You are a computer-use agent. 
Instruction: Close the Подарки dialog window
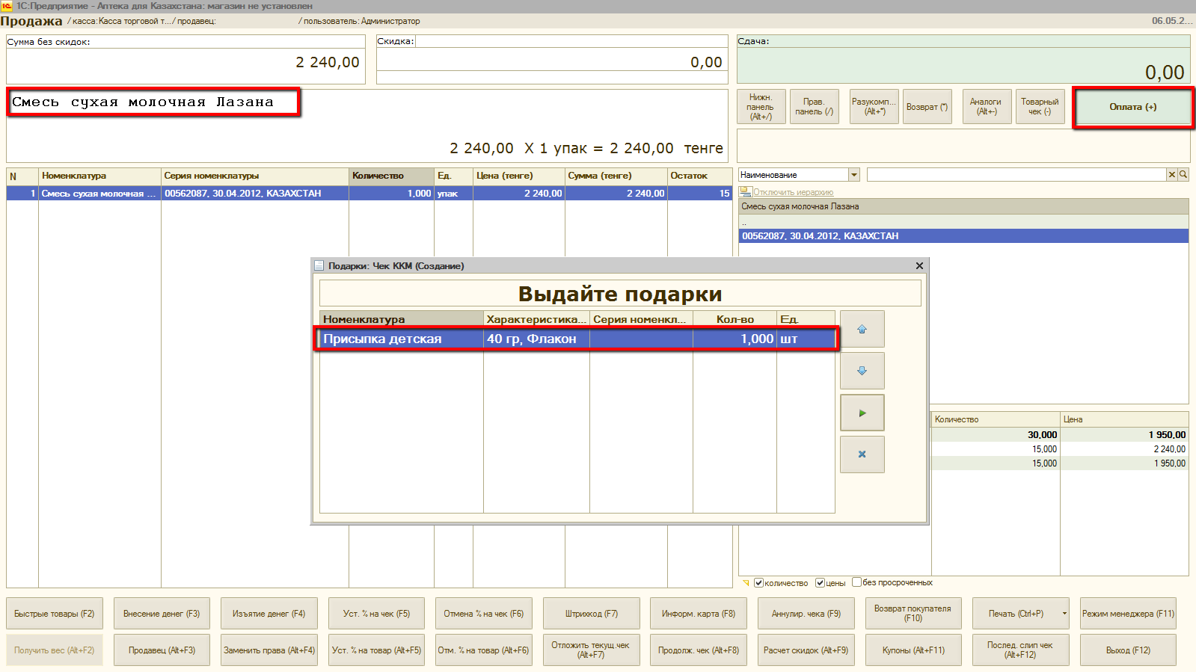[919, 266]
